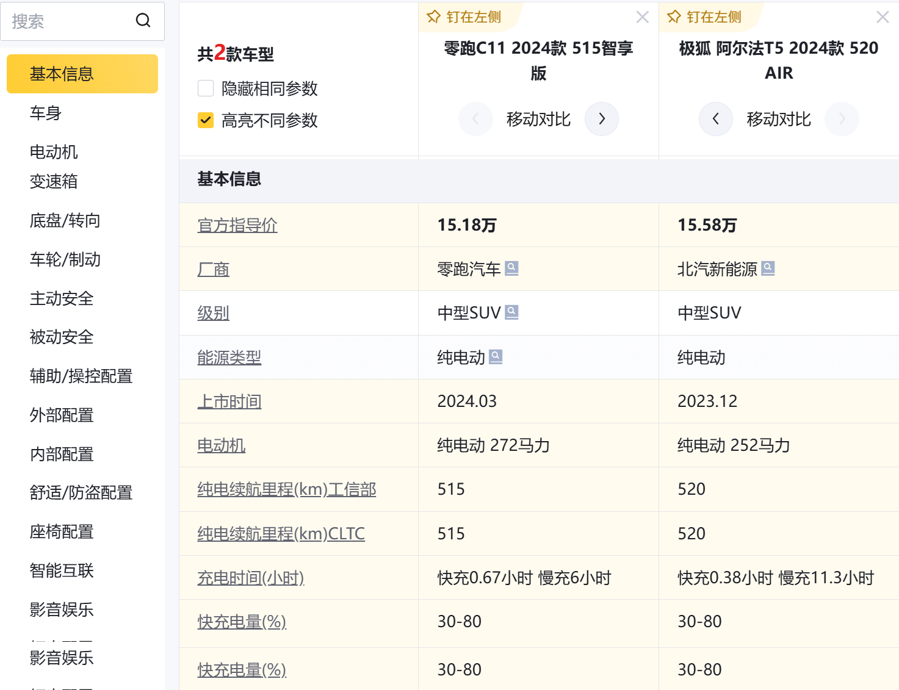The height and width of the screenshot is (690, 899).
Task: Open 上市时间 parameter link
Action: point(229,401)
